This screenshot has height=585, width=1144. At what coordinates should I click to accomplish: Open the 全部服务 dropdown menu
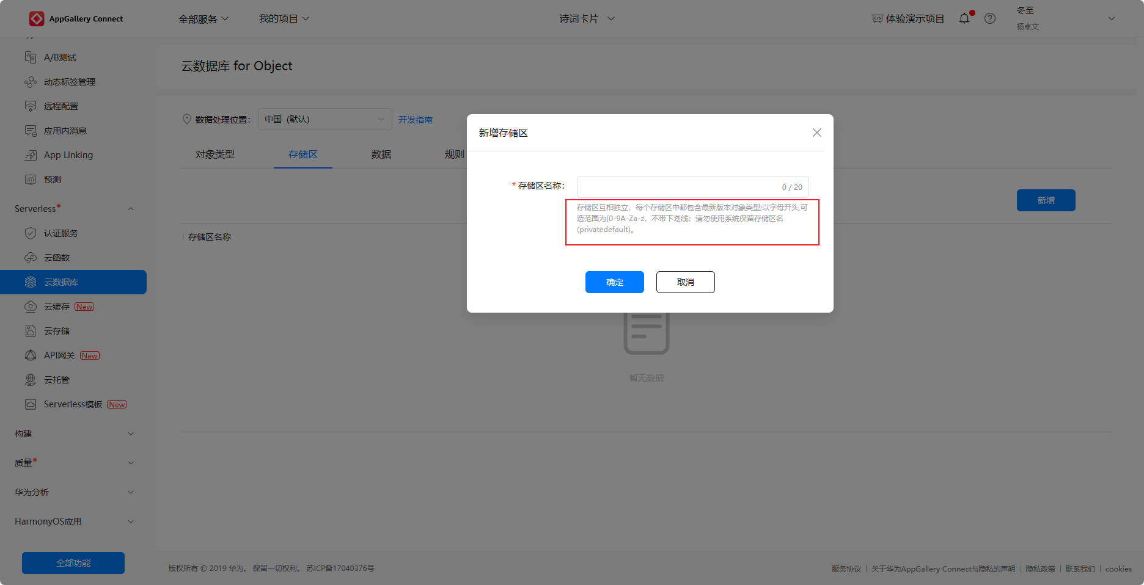click(204, 19)
